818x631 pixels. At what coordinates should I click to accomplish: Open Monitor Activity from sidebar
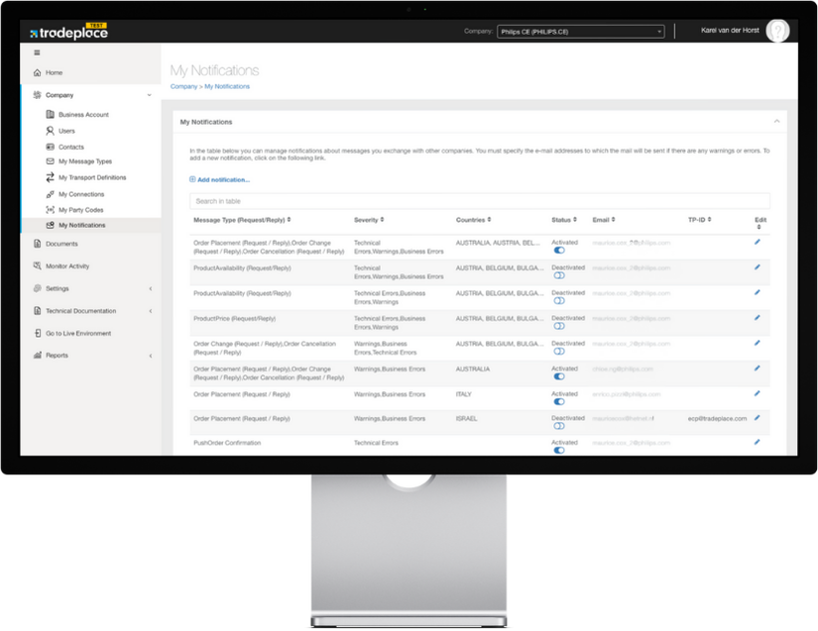click(66, 265)
